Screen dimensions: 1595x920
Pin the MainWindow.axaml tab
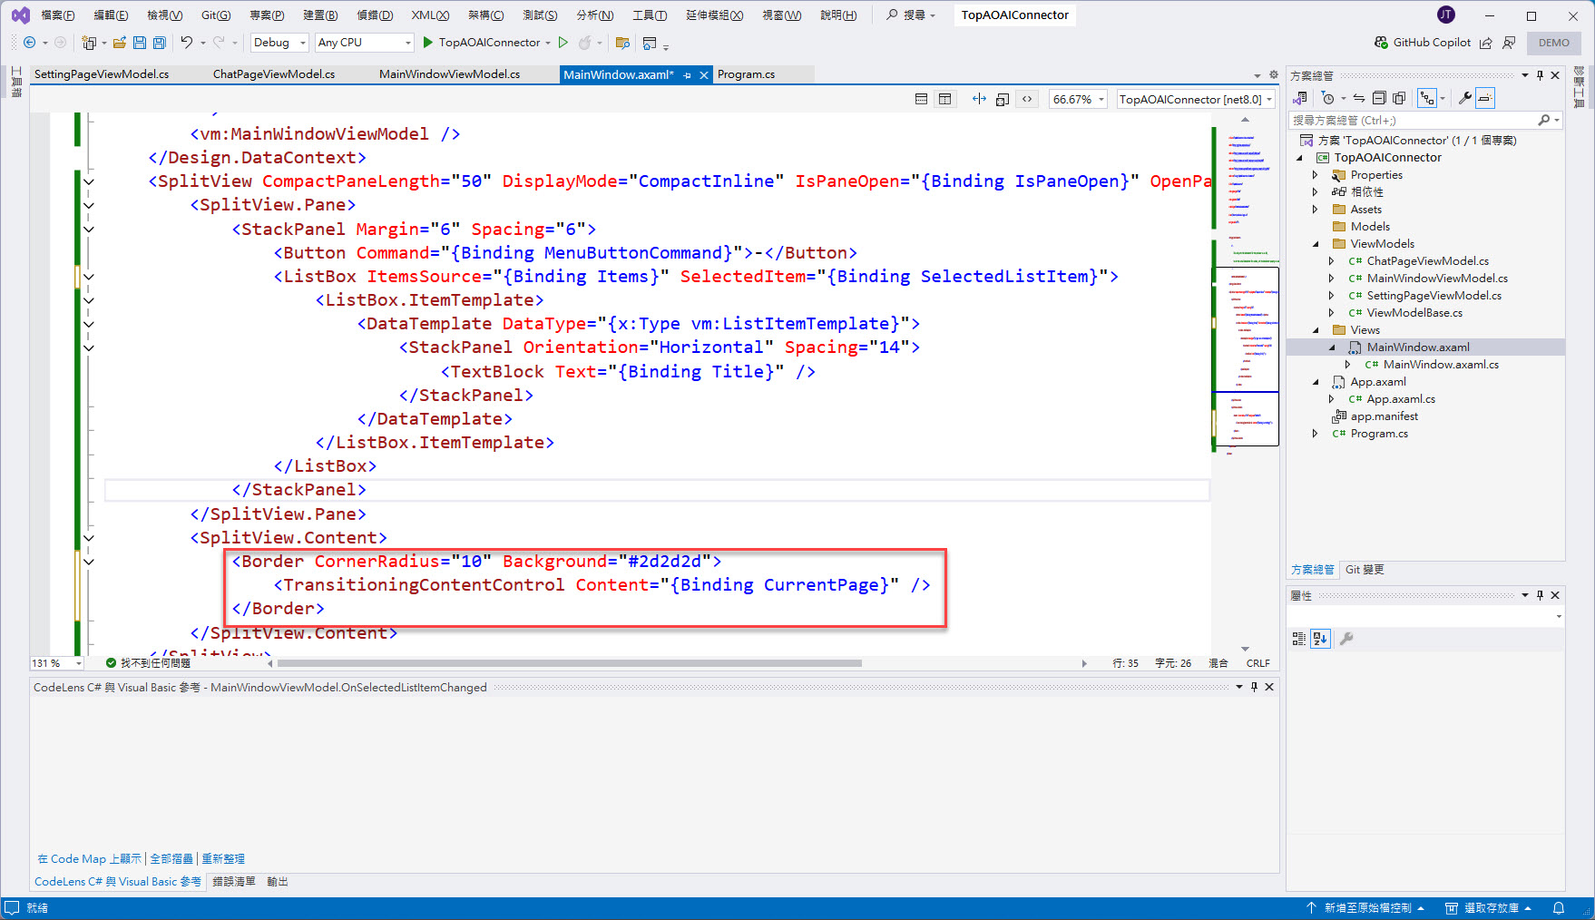688,75
